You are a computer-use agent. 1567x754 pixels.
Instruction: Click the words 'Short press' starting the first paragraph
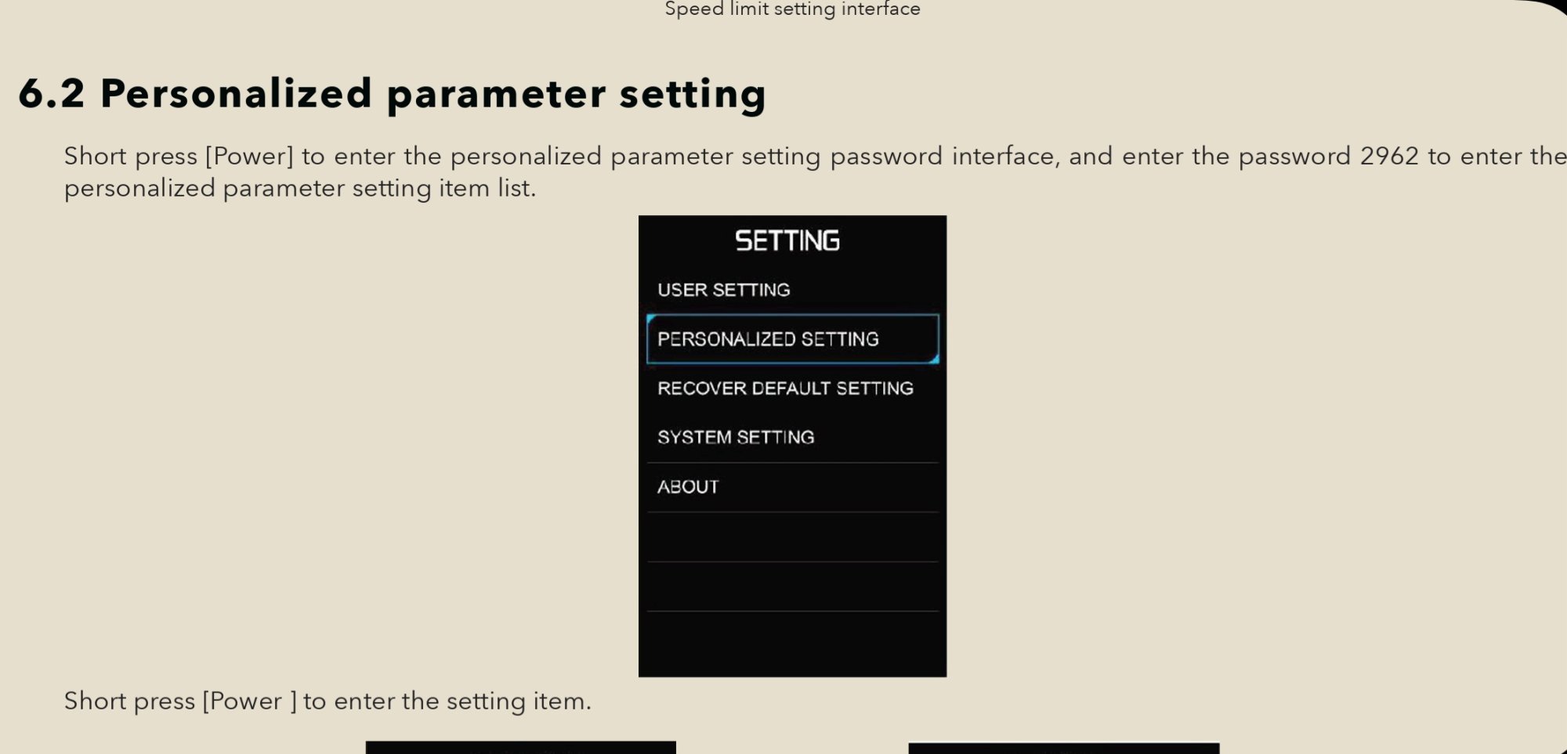pos(130,156)
